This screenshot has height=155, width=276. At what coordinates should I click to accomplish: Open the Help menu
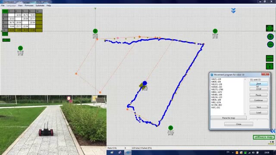tap(49, 6)
